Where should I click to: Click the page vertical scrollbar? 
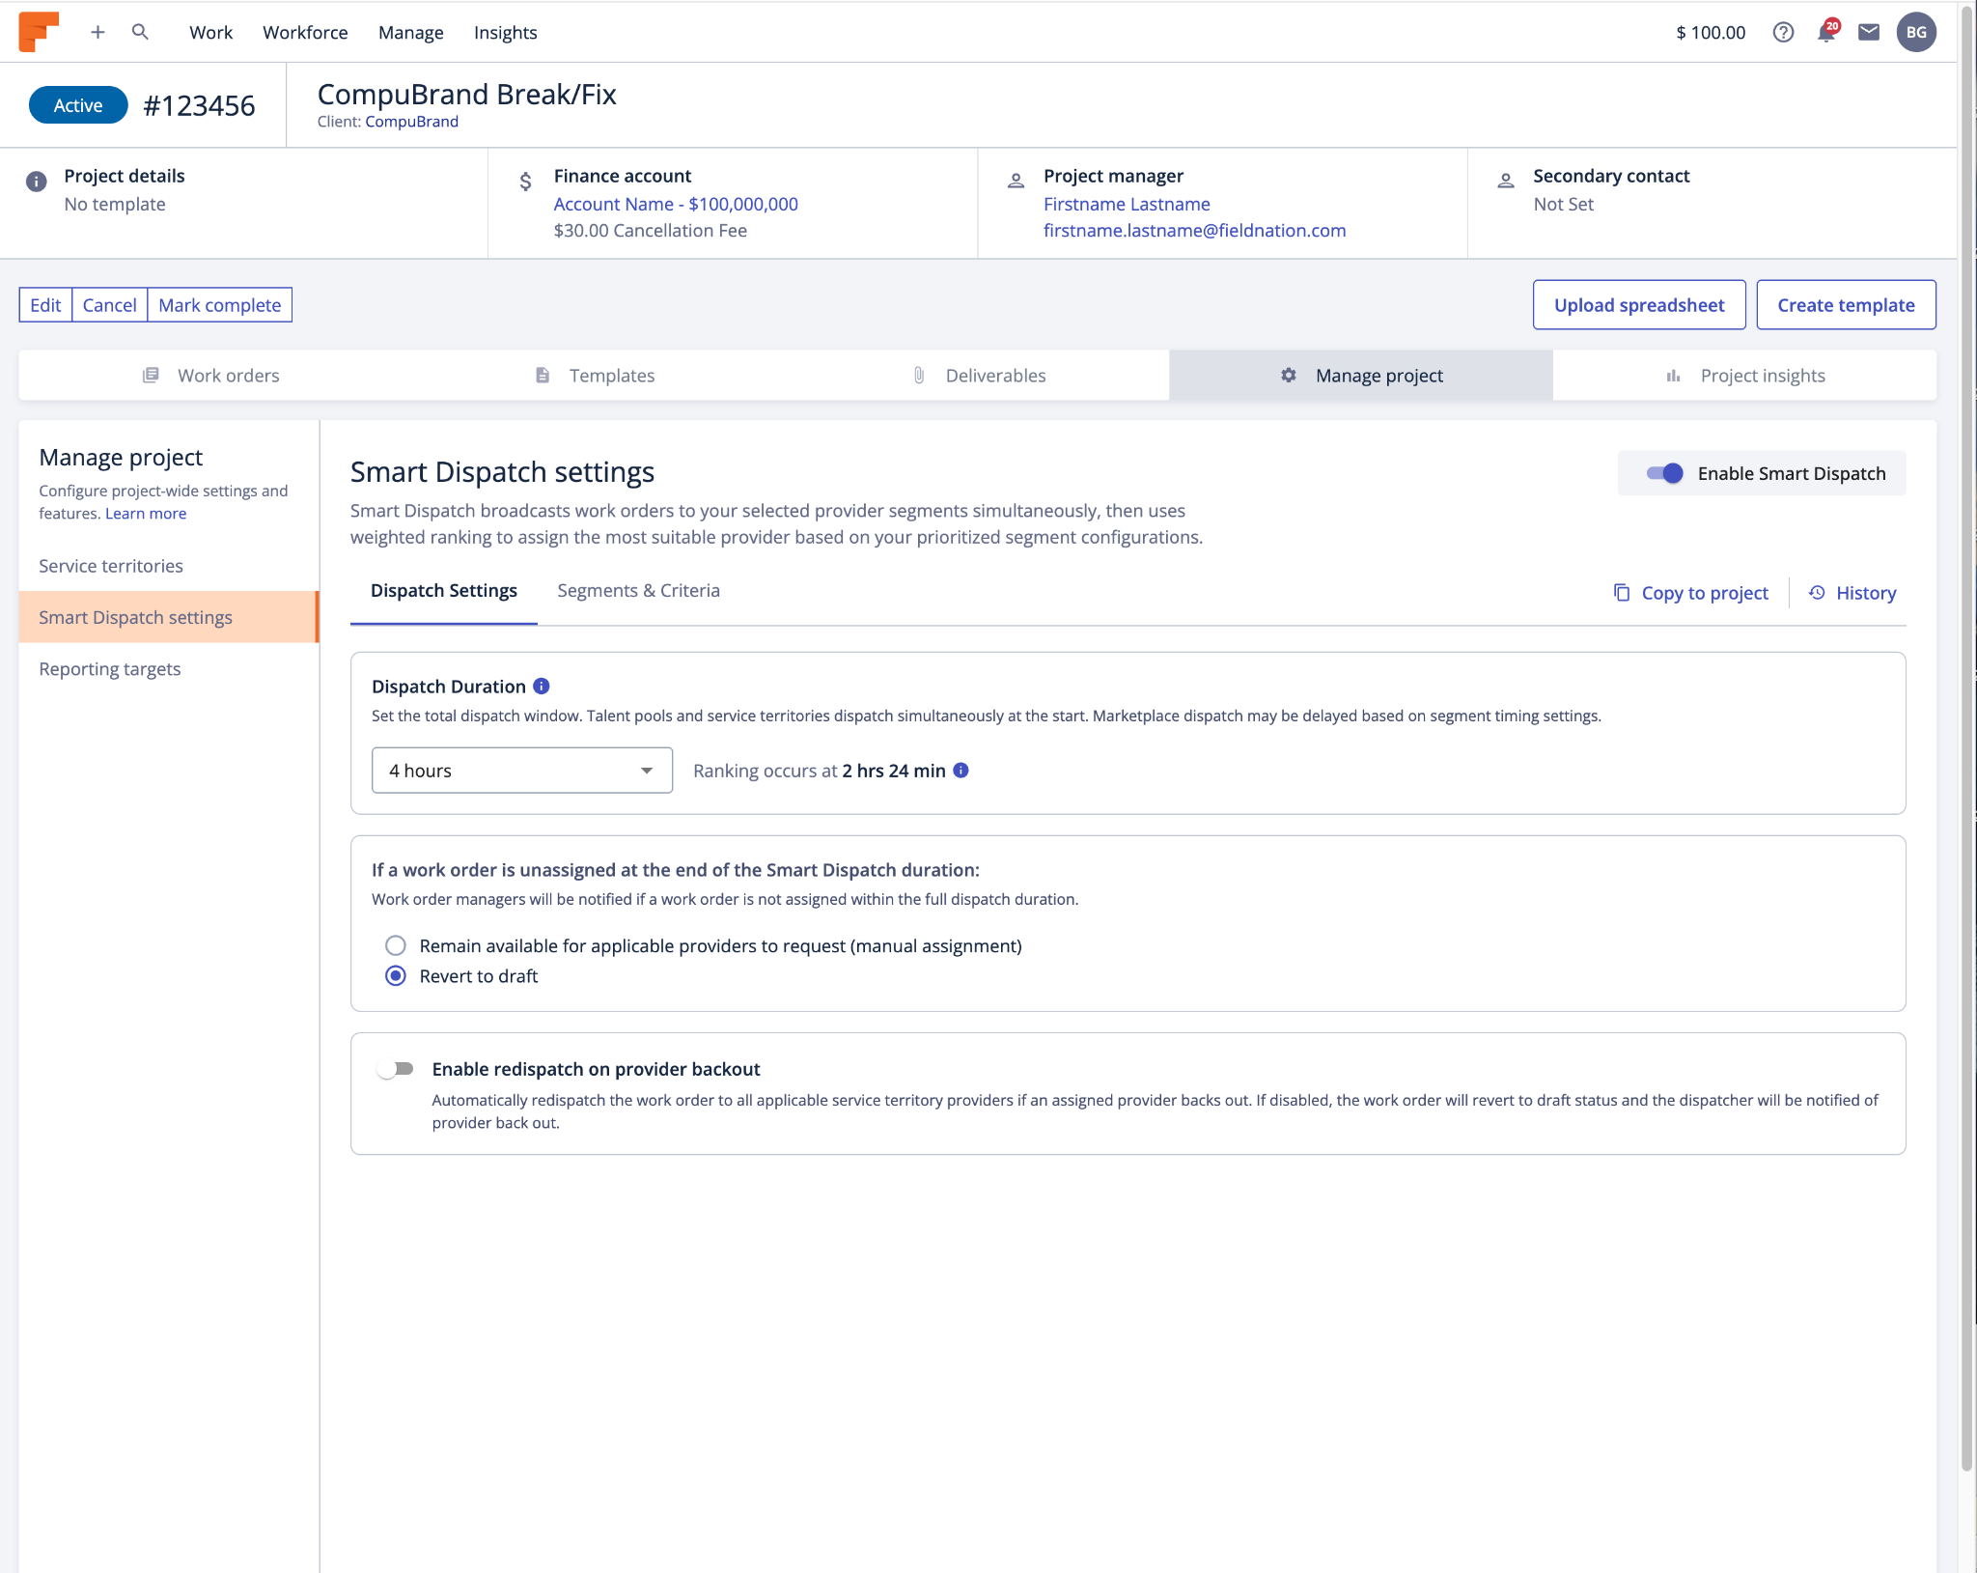[1966, 739]
